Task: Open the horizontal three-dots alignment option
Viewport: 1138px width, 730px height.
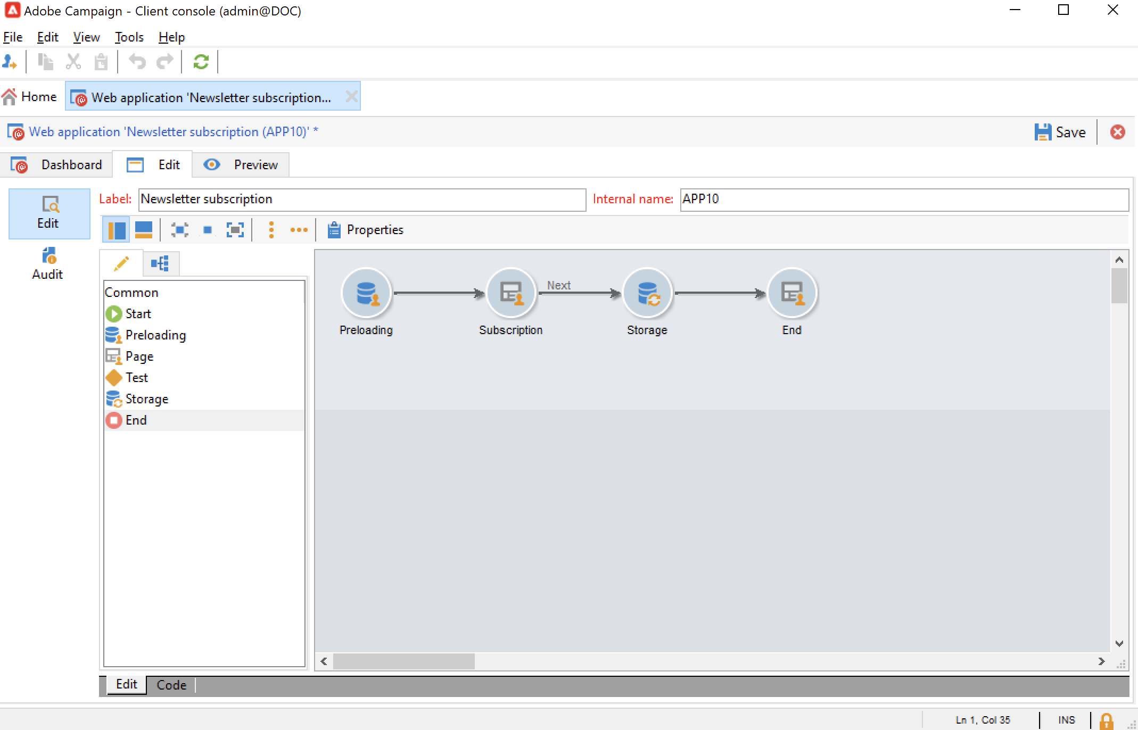Action: [299, 230]
